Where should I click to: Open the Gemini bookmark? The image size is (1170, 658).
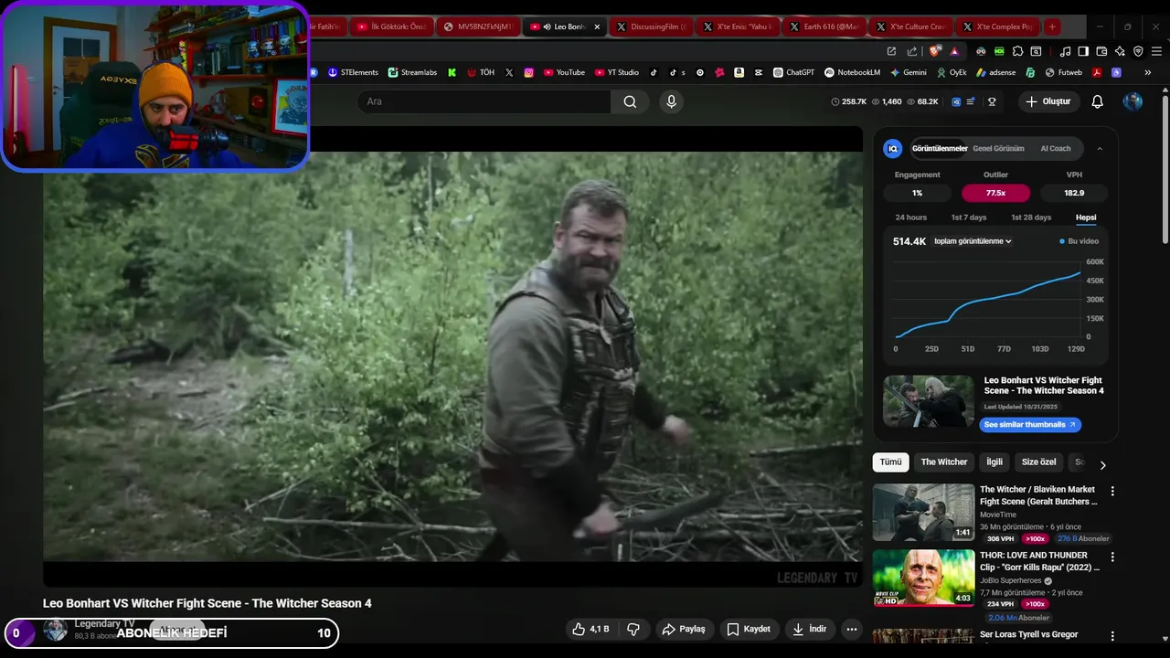908,72
